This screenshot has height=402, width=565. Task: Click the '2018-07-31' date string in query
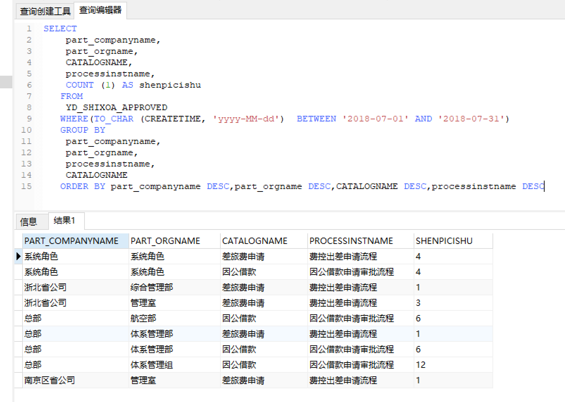point(471,119)
